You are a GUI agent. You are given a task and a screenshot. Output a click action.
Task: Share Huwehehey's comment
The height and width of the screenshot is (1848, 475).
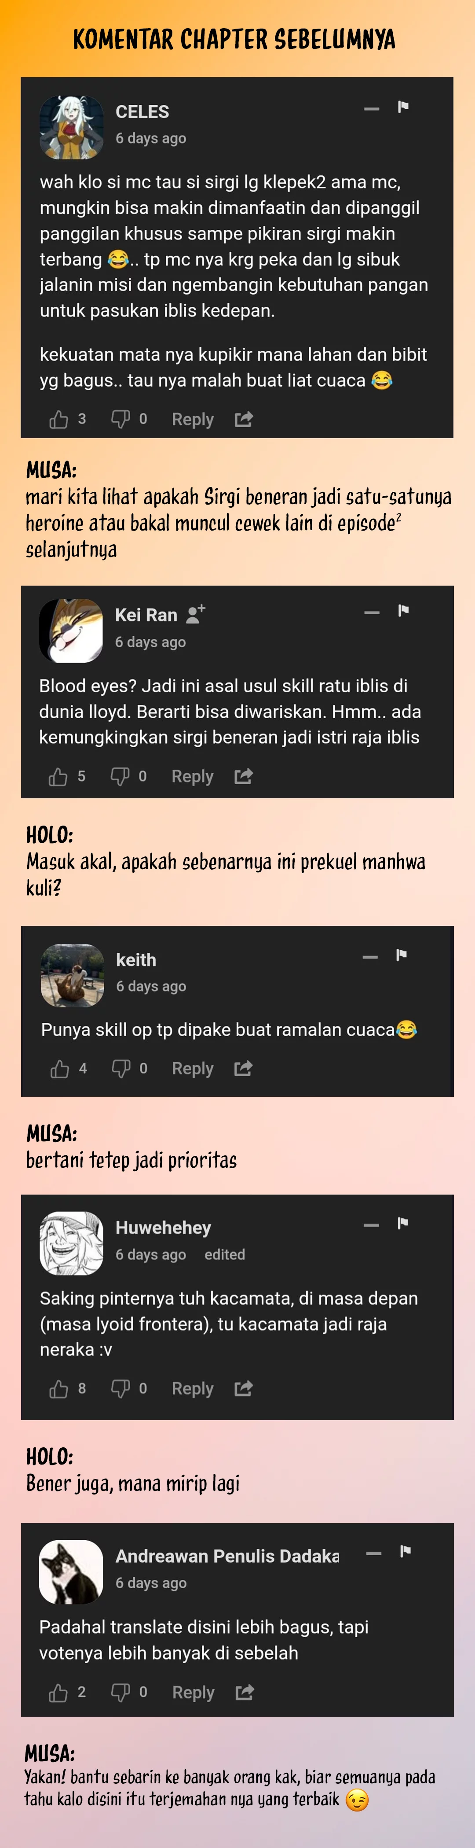(x=244, y=1388)
